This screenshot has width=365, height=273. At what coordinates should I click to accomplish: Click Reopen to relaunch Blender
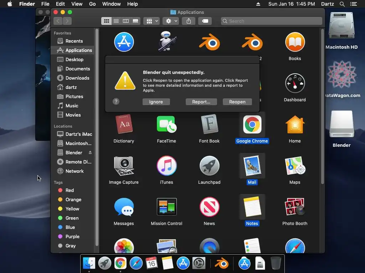(x=237, y=102)
